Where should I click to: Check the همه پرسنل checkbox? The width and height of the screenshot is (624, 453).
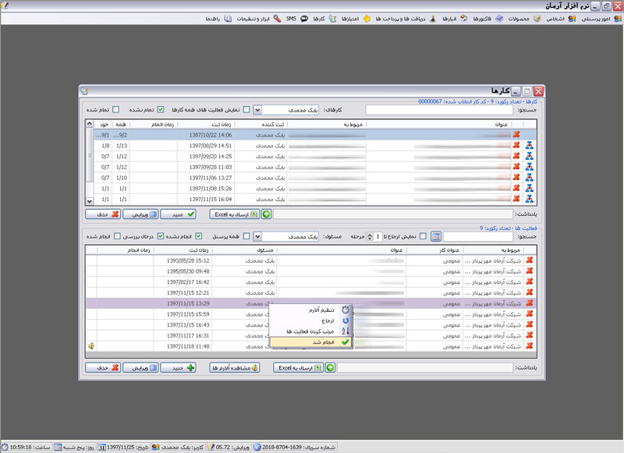pos(246,236)
